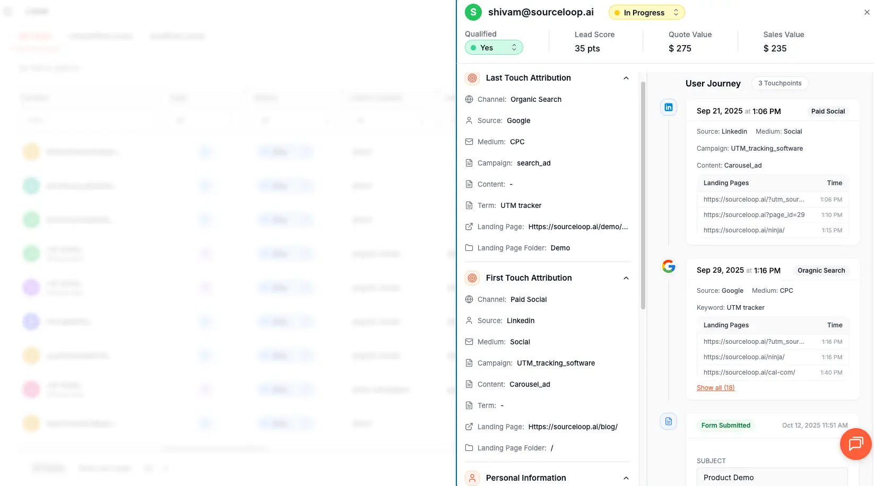
Task: Collapse the Last Touch Attribution section
Action: 626,77
